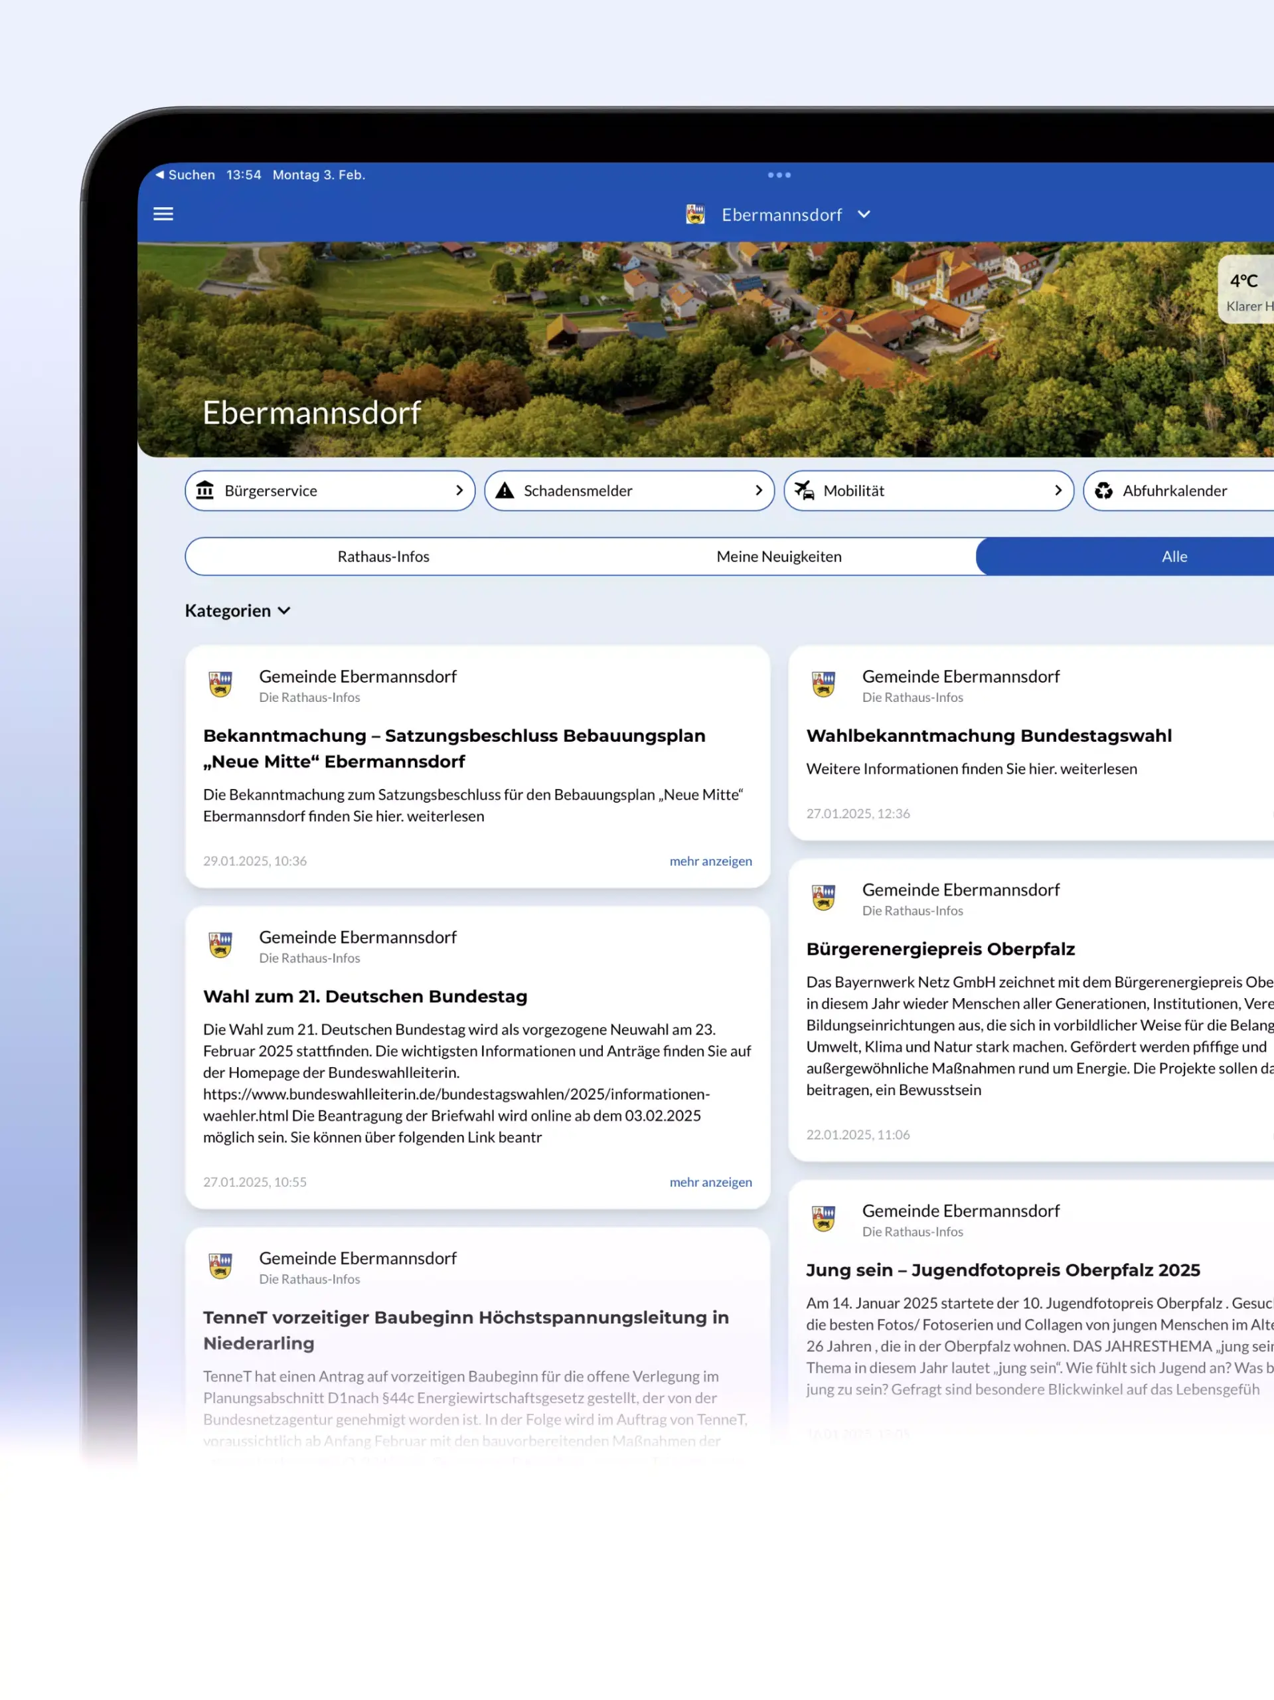Tap the three-dot multitasking indicator
1274x1700 pixels.
coord(779,175)
